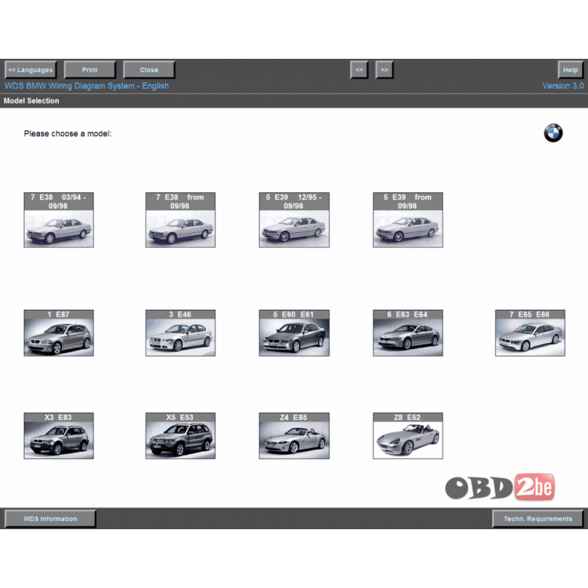This screenshot has height=588, width=588.
Task: Click the WDS BMW Wiring Diagram System title
Action: tap(87, 86)
